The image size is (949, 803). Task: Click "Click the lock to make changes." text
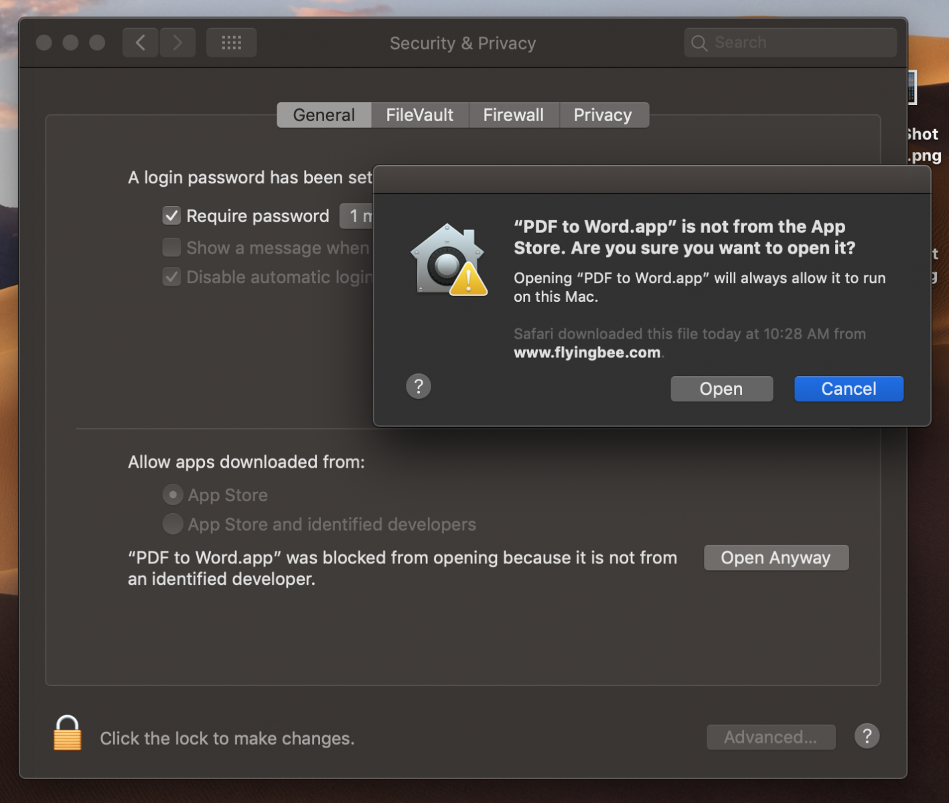pyautogui.click(x=227, y=738)
